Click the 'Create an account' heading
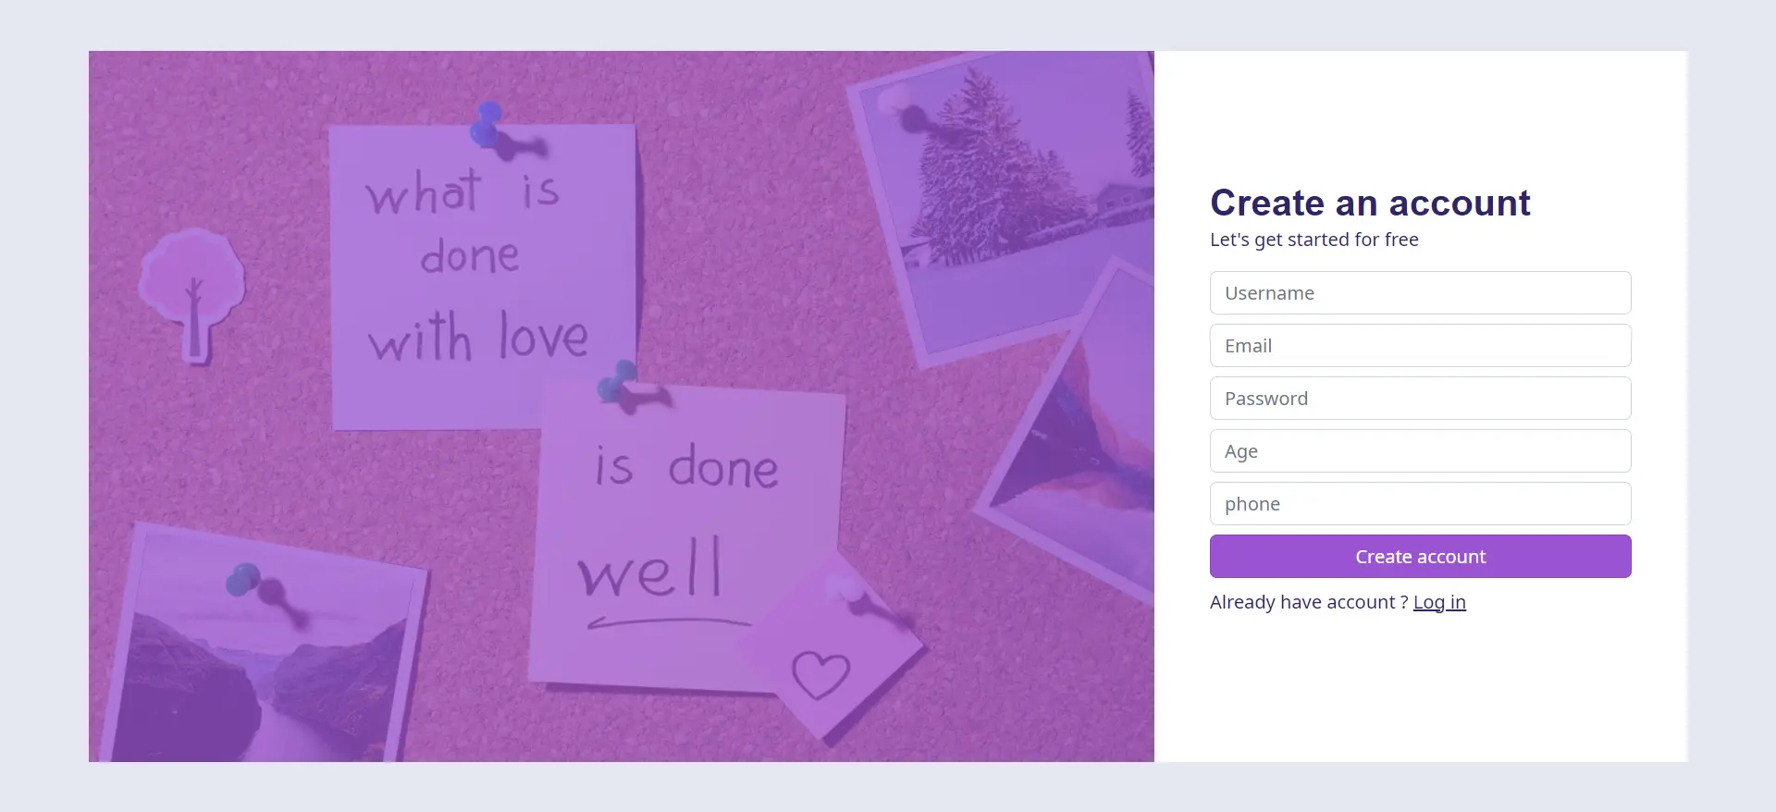 (1370, 203)
